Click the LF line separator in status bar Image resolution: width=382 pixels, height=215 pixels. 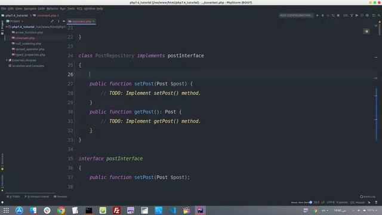point(323,202)
